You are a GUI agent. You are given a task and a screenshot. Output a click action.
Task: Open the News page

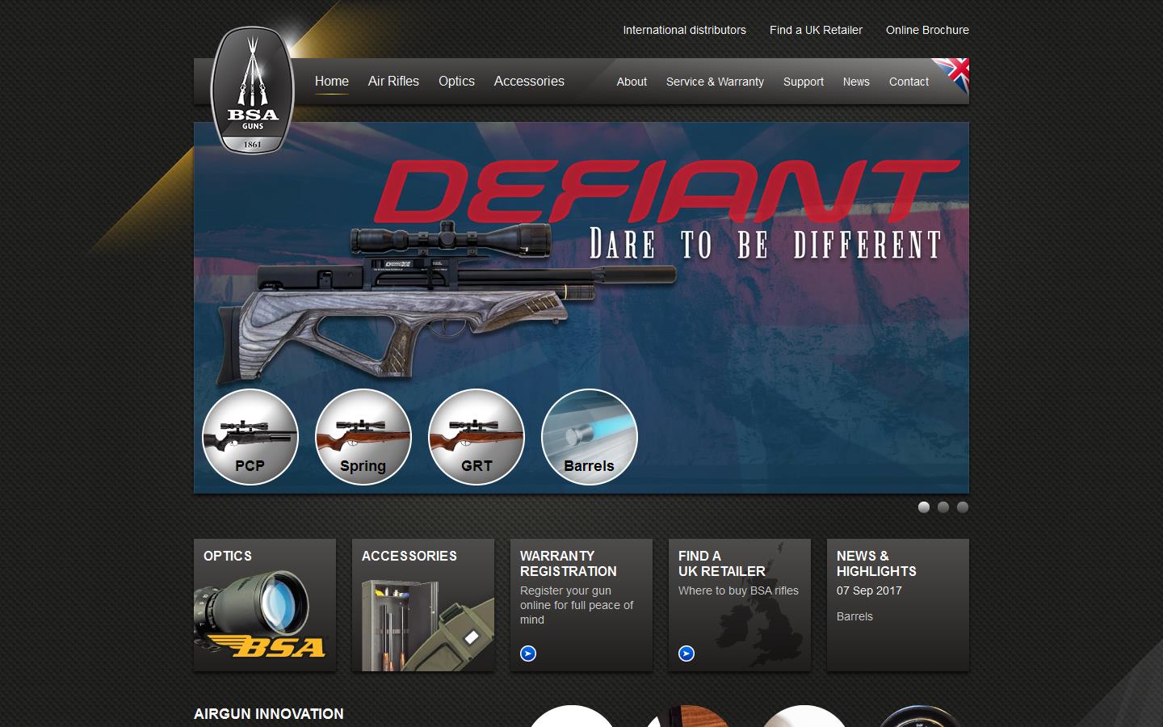click(856, 82)
